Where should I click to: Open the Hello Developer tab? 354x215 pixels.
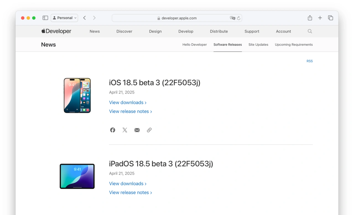tap(194, 45)
